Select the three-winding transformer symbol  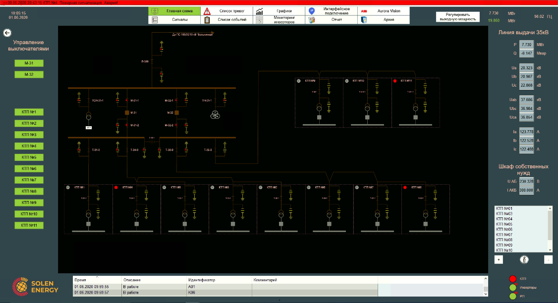point(215,115)
